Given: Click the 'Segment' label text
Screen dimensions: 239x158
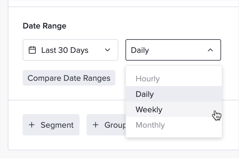Looking at the screenshot, I should click(x=57, y=125).
